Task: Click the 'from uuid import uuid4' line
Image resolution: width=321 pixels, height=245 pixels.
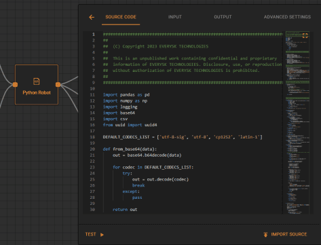Action: [x=130, y=125]
